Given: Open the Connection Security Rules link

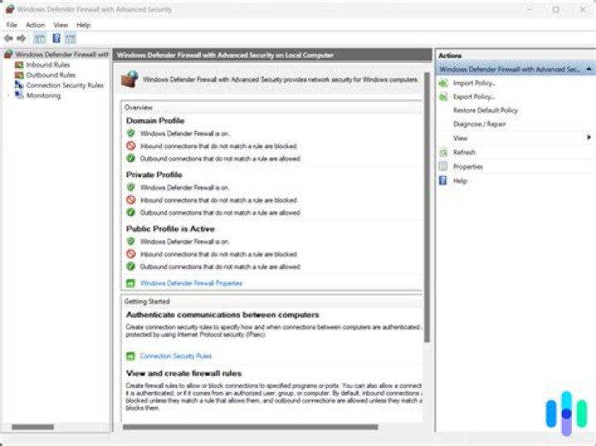Looking at the screenshot, I should point(175,356).
